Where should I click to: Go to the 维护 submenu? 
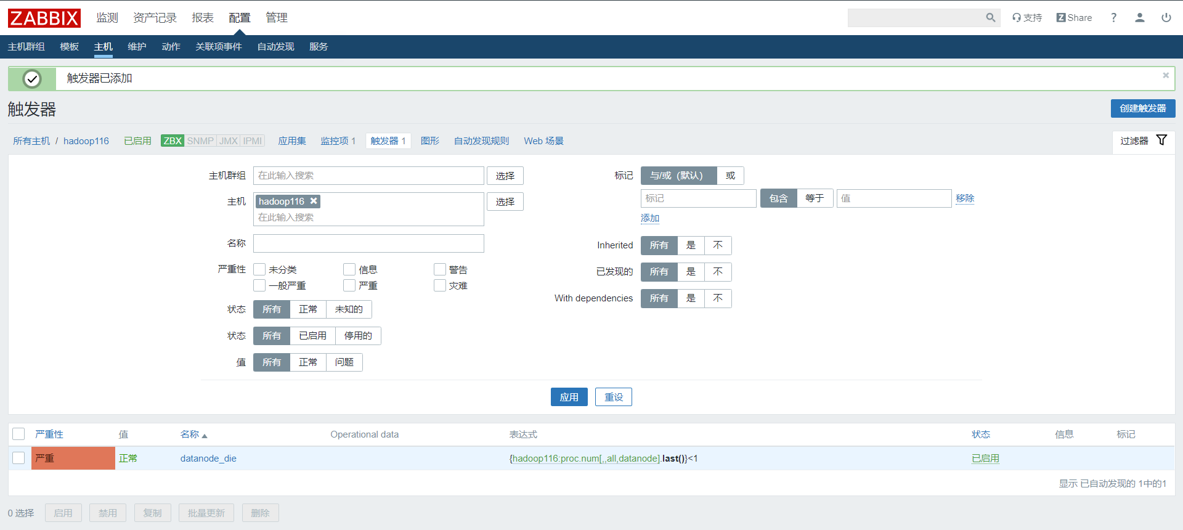coord(137,47)
